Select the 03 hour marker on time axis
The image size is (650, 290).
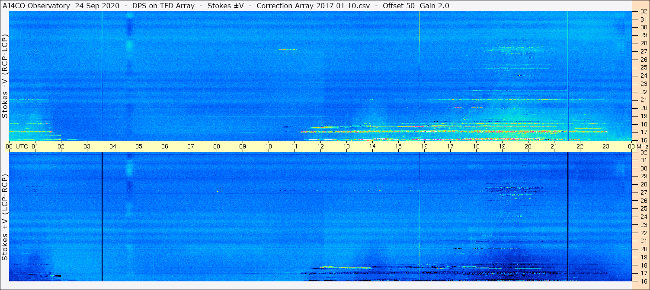(87, 146)
